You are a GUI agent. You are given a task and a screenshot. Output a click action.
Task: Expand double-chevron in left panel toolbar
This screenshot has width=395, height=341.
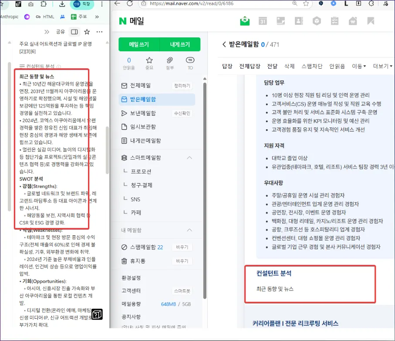(x=47, y=32)
